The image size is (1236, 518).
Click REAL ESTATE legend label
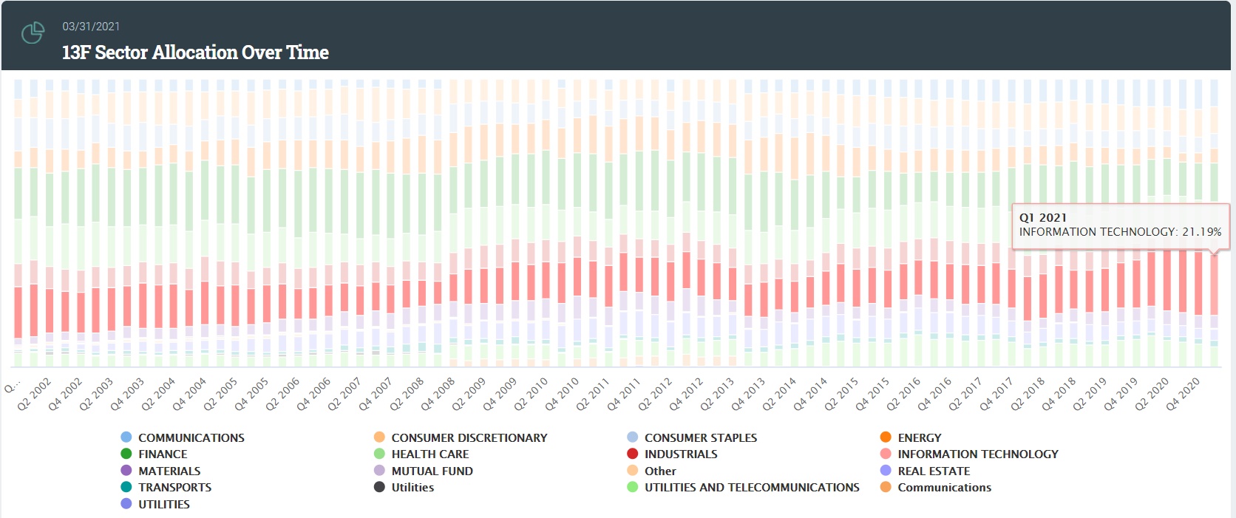pyautogui.click(x=934, y=471)
